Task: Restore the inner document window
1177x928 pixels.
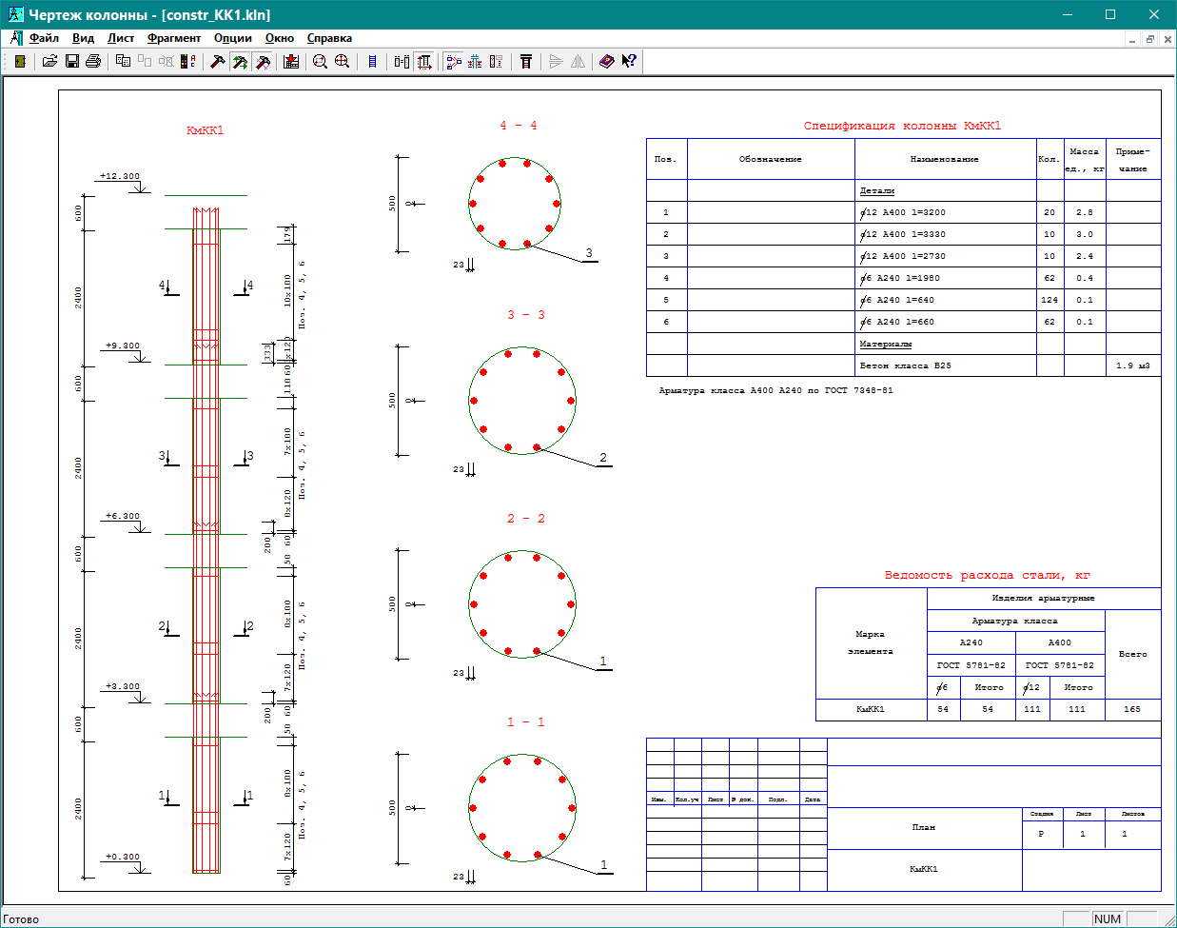Action: tap(1149, 39)
